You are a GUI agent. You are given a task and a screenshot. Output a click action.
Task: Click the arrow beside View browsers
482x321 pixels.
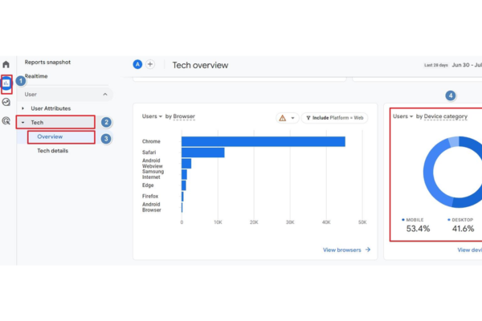coord(368,250)
